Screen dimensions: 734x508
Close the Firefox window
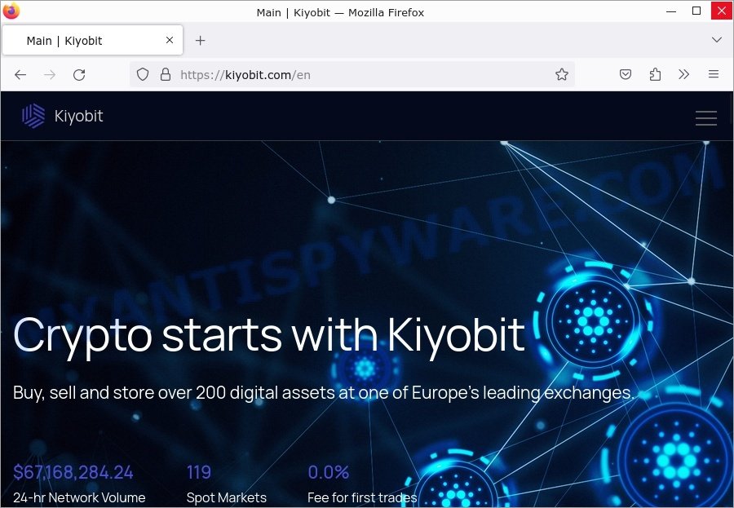tap(722, 11)
